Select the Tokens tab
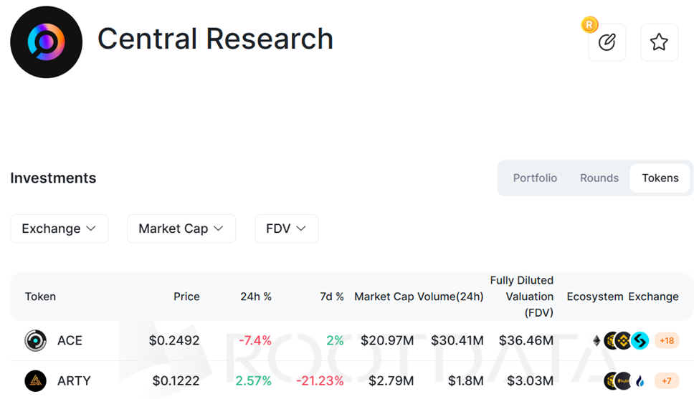699x399 pixels. tap(660, 178)
